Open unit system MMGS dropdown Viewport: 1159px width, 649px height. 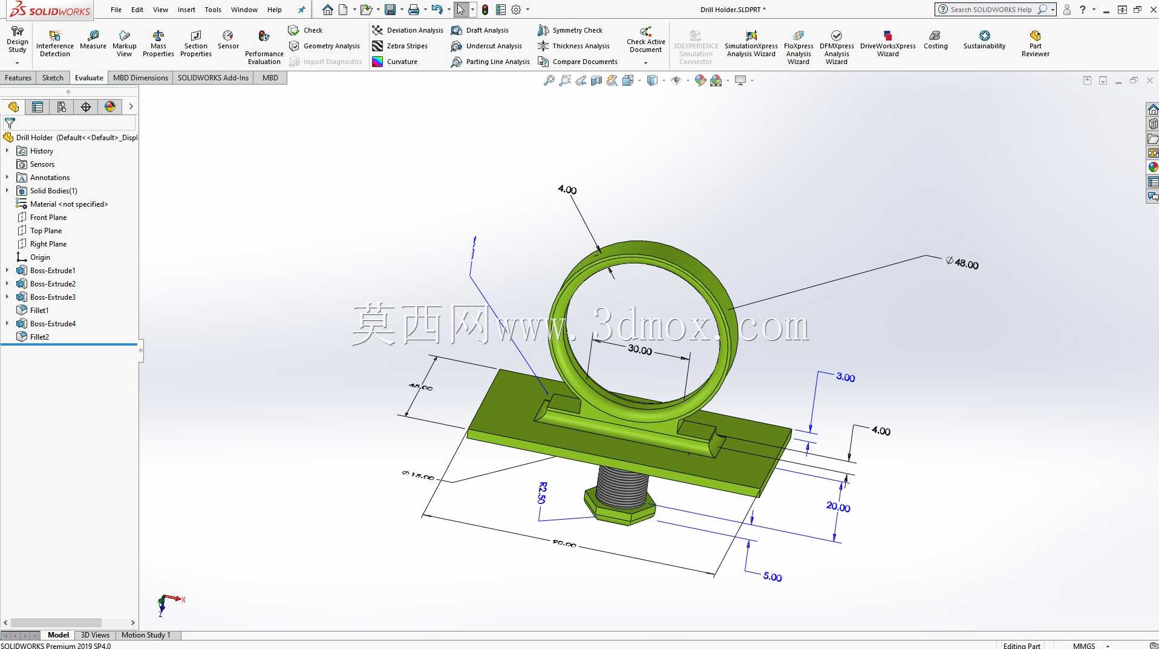click(1108, 646)
